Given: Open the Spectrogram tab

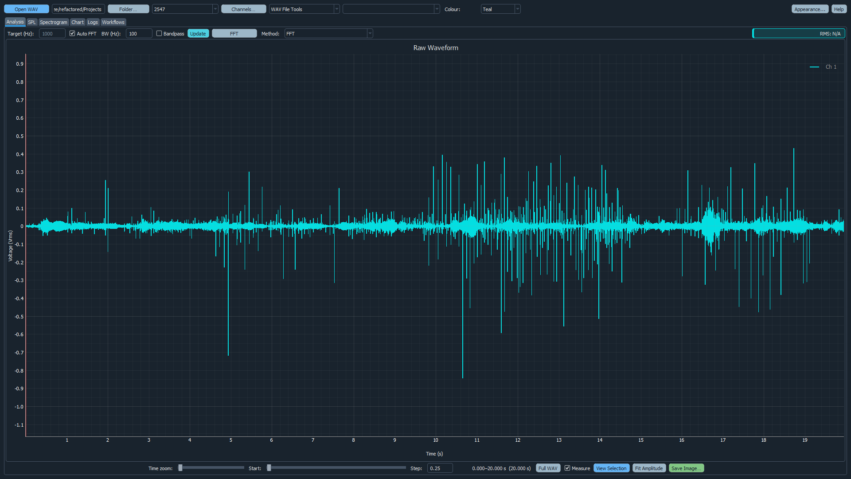Looking at the screenshot, I should coord(54,22).
